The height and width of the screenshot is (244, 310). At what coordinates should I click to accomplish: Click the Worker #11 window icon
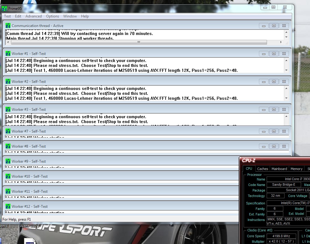[x=8, y=191]
